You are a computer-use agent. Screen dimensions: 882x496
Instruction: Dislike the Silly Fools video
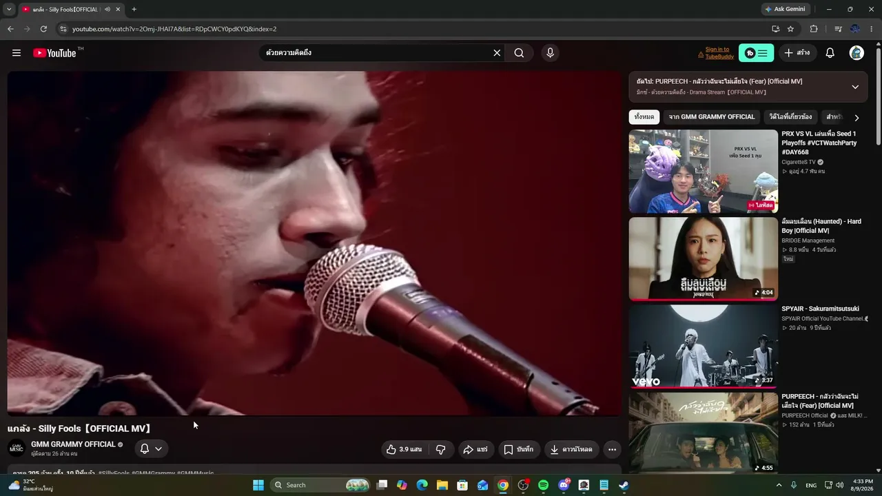point(441,449)
